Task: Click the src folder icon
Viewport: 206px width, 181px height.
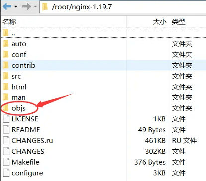Action: tap(6, 76)
